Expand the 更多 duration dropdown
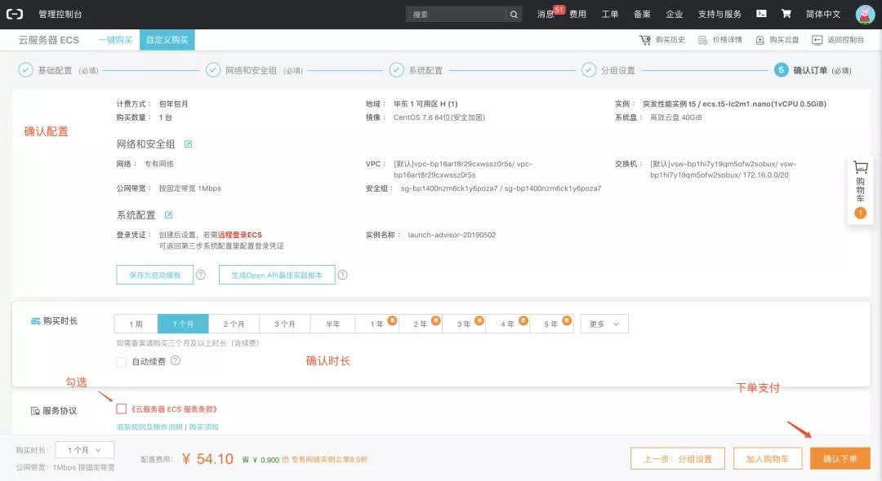882x481 pixels. [x=604, y=324]
